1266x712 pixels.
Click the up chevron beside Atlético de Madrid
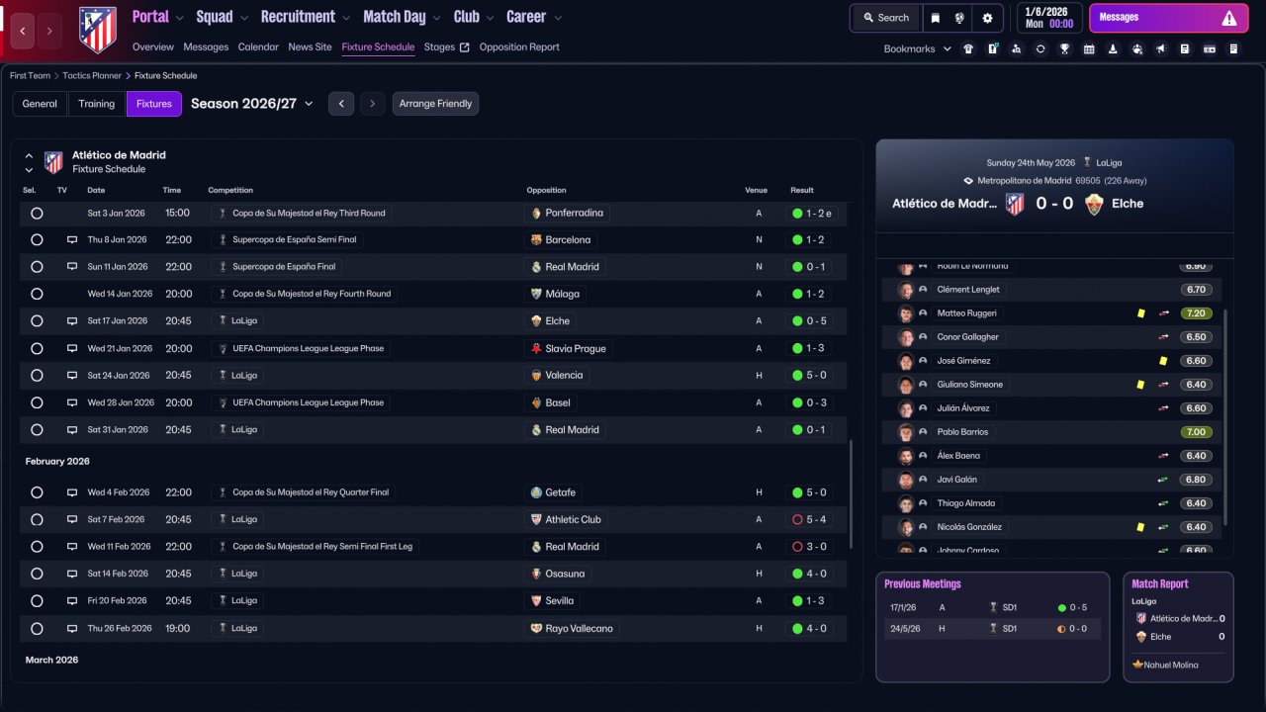click(29, 156)
